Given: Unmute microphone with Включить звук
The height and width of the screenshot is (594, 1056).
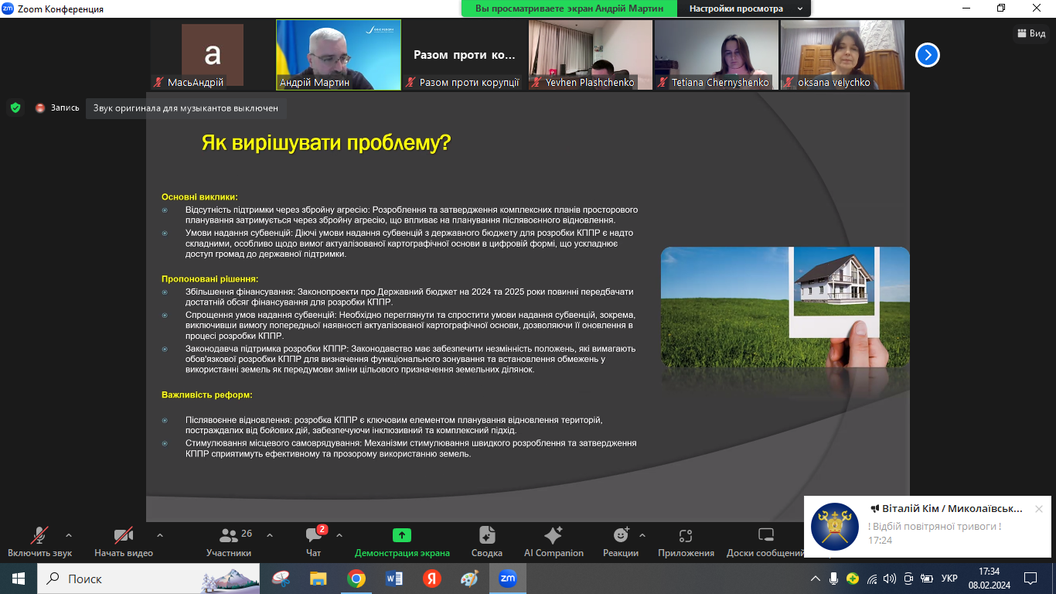Looking at the screenshot, I should (x=39, y=541).
